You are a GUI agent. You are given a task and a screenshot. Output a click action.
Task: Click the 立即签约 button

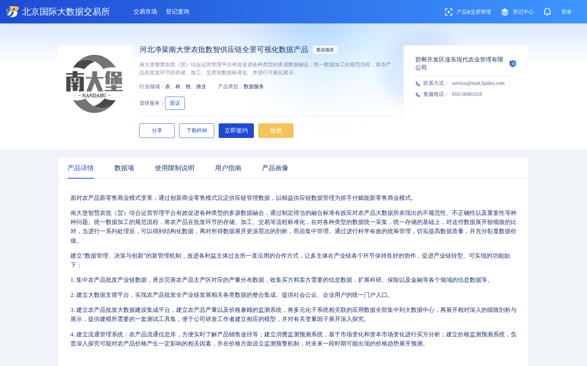tap(236, 131)
